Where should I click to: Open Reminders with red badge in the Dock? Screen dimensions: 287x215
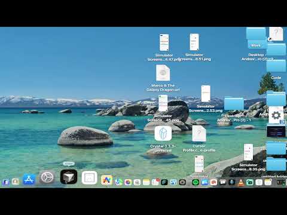tap(155, 182)
